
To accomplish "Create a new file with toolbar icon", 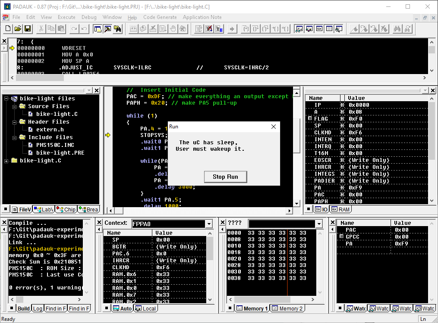I will click(x=8, y=29).
